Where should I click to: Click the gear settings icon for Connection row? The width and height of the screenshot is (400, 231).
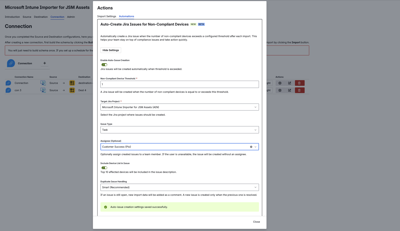[x=280, y=83]
